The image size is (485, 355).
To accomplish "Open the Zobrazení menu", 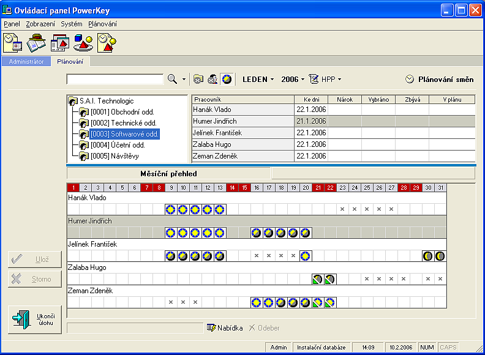I will (x=40, y=24).
